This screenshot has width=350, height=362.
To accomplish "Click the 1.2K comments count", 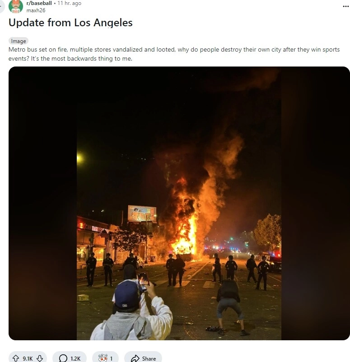I will click(75, 358).
